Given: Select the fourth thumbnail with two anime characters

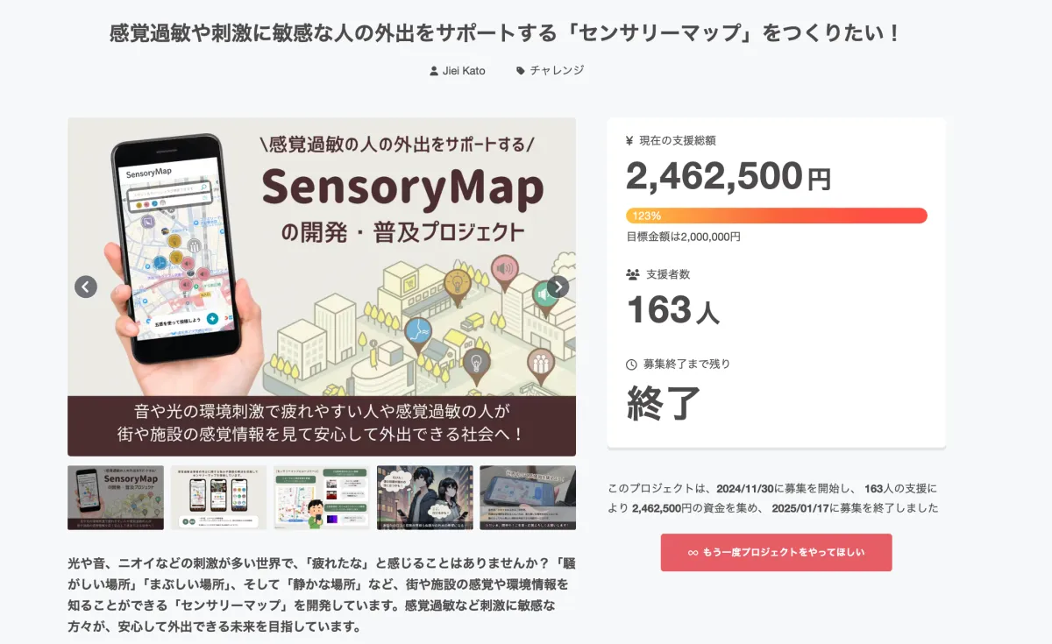Looking at the screenshot, I should [424, 498].
